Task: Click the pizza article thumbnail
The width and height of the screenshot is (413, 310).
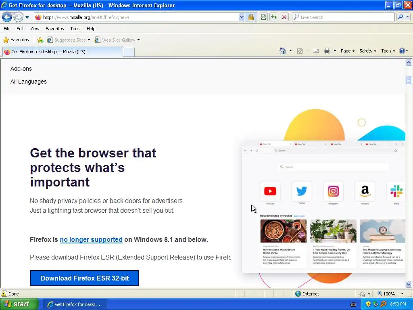Action: coord(284,231)
